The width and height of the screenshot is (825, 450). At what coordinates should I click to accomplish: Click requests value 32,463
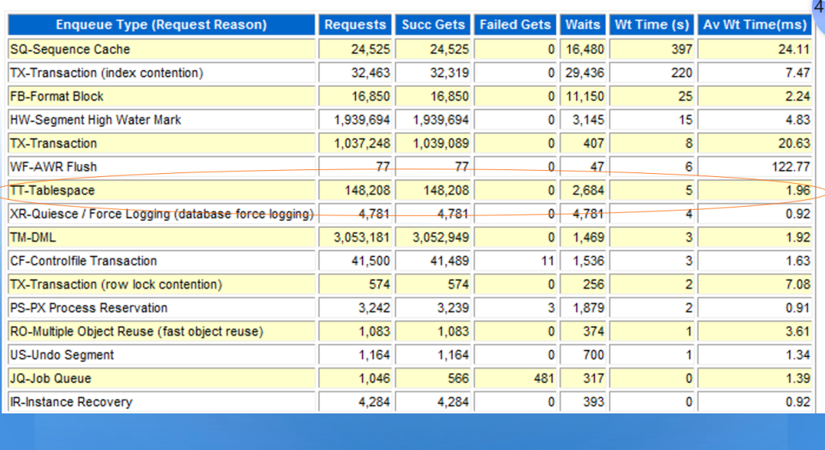pos(371,73)
